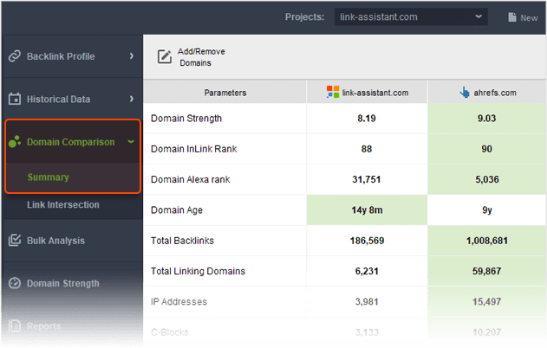547x348 pixels.
Task: Select the Domain Comparison menu item
Action: (73, 142)
